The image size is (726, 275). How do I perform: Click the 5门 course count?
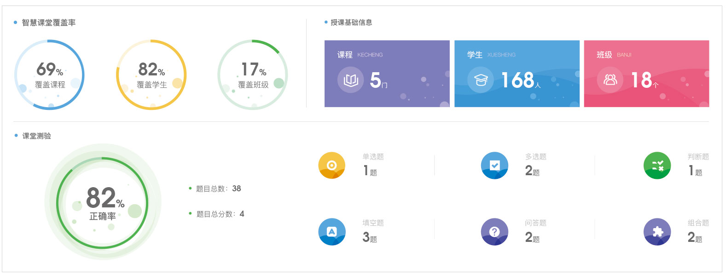point(379,80)
